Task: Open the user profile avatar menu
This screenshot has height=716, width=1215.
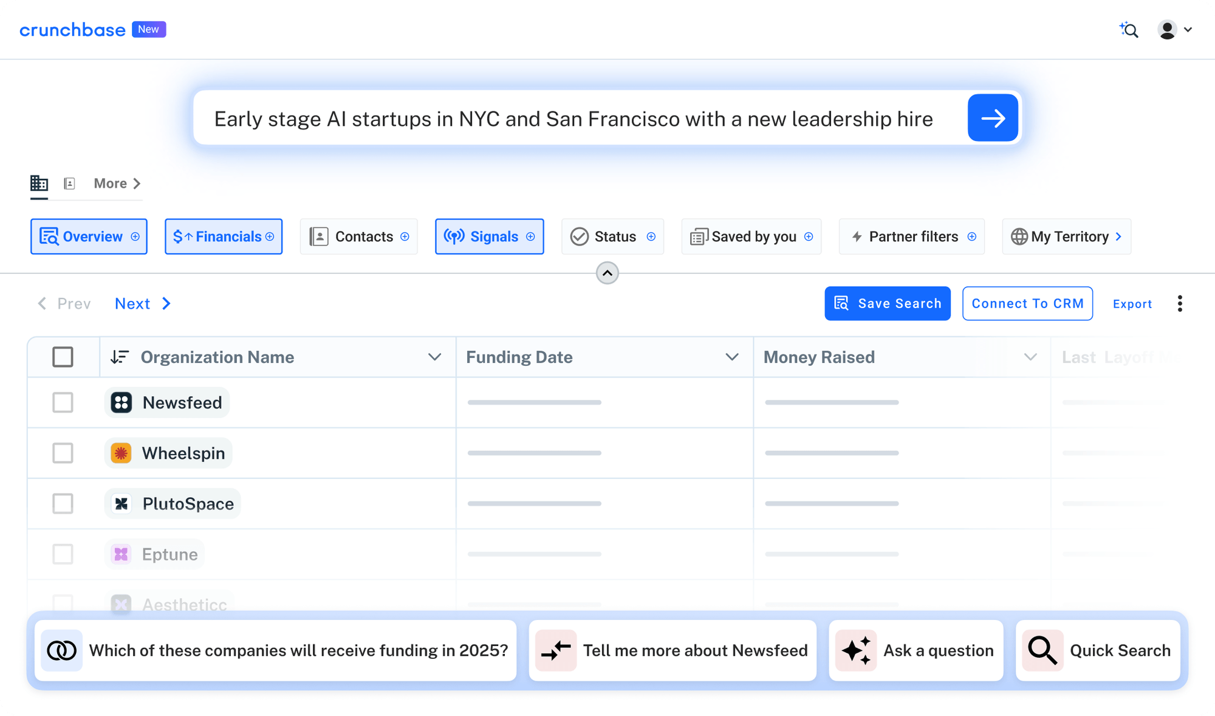Action: (1167, 30)
